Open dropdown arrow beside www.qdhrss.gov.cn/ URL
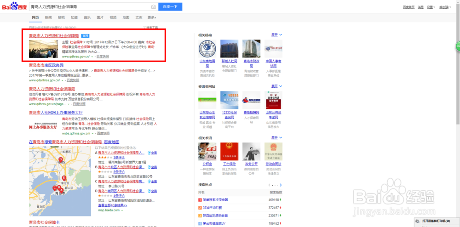The image size is (460, 227). tap(92, 57)
